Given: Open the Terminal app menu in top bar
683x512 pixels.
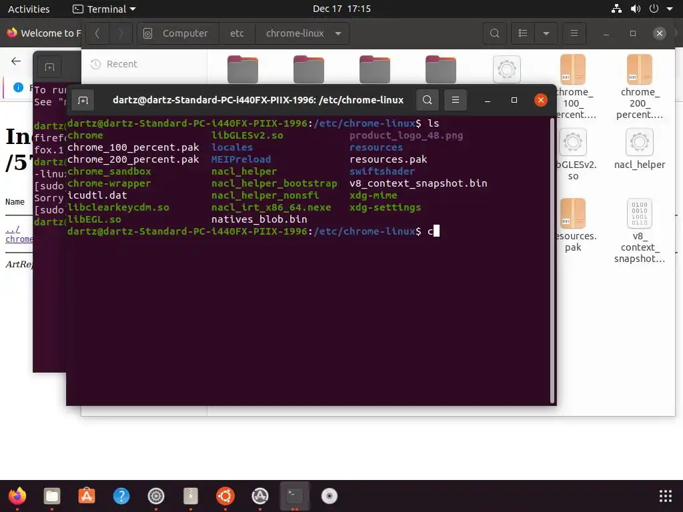Looking at the screenshot, I should pos(104,9).
